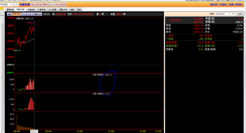This screenshot has height=133, width=246.
Task: Click the 昨量 value 1214.4
Action: pyautogui.click(x=239, y=29)
